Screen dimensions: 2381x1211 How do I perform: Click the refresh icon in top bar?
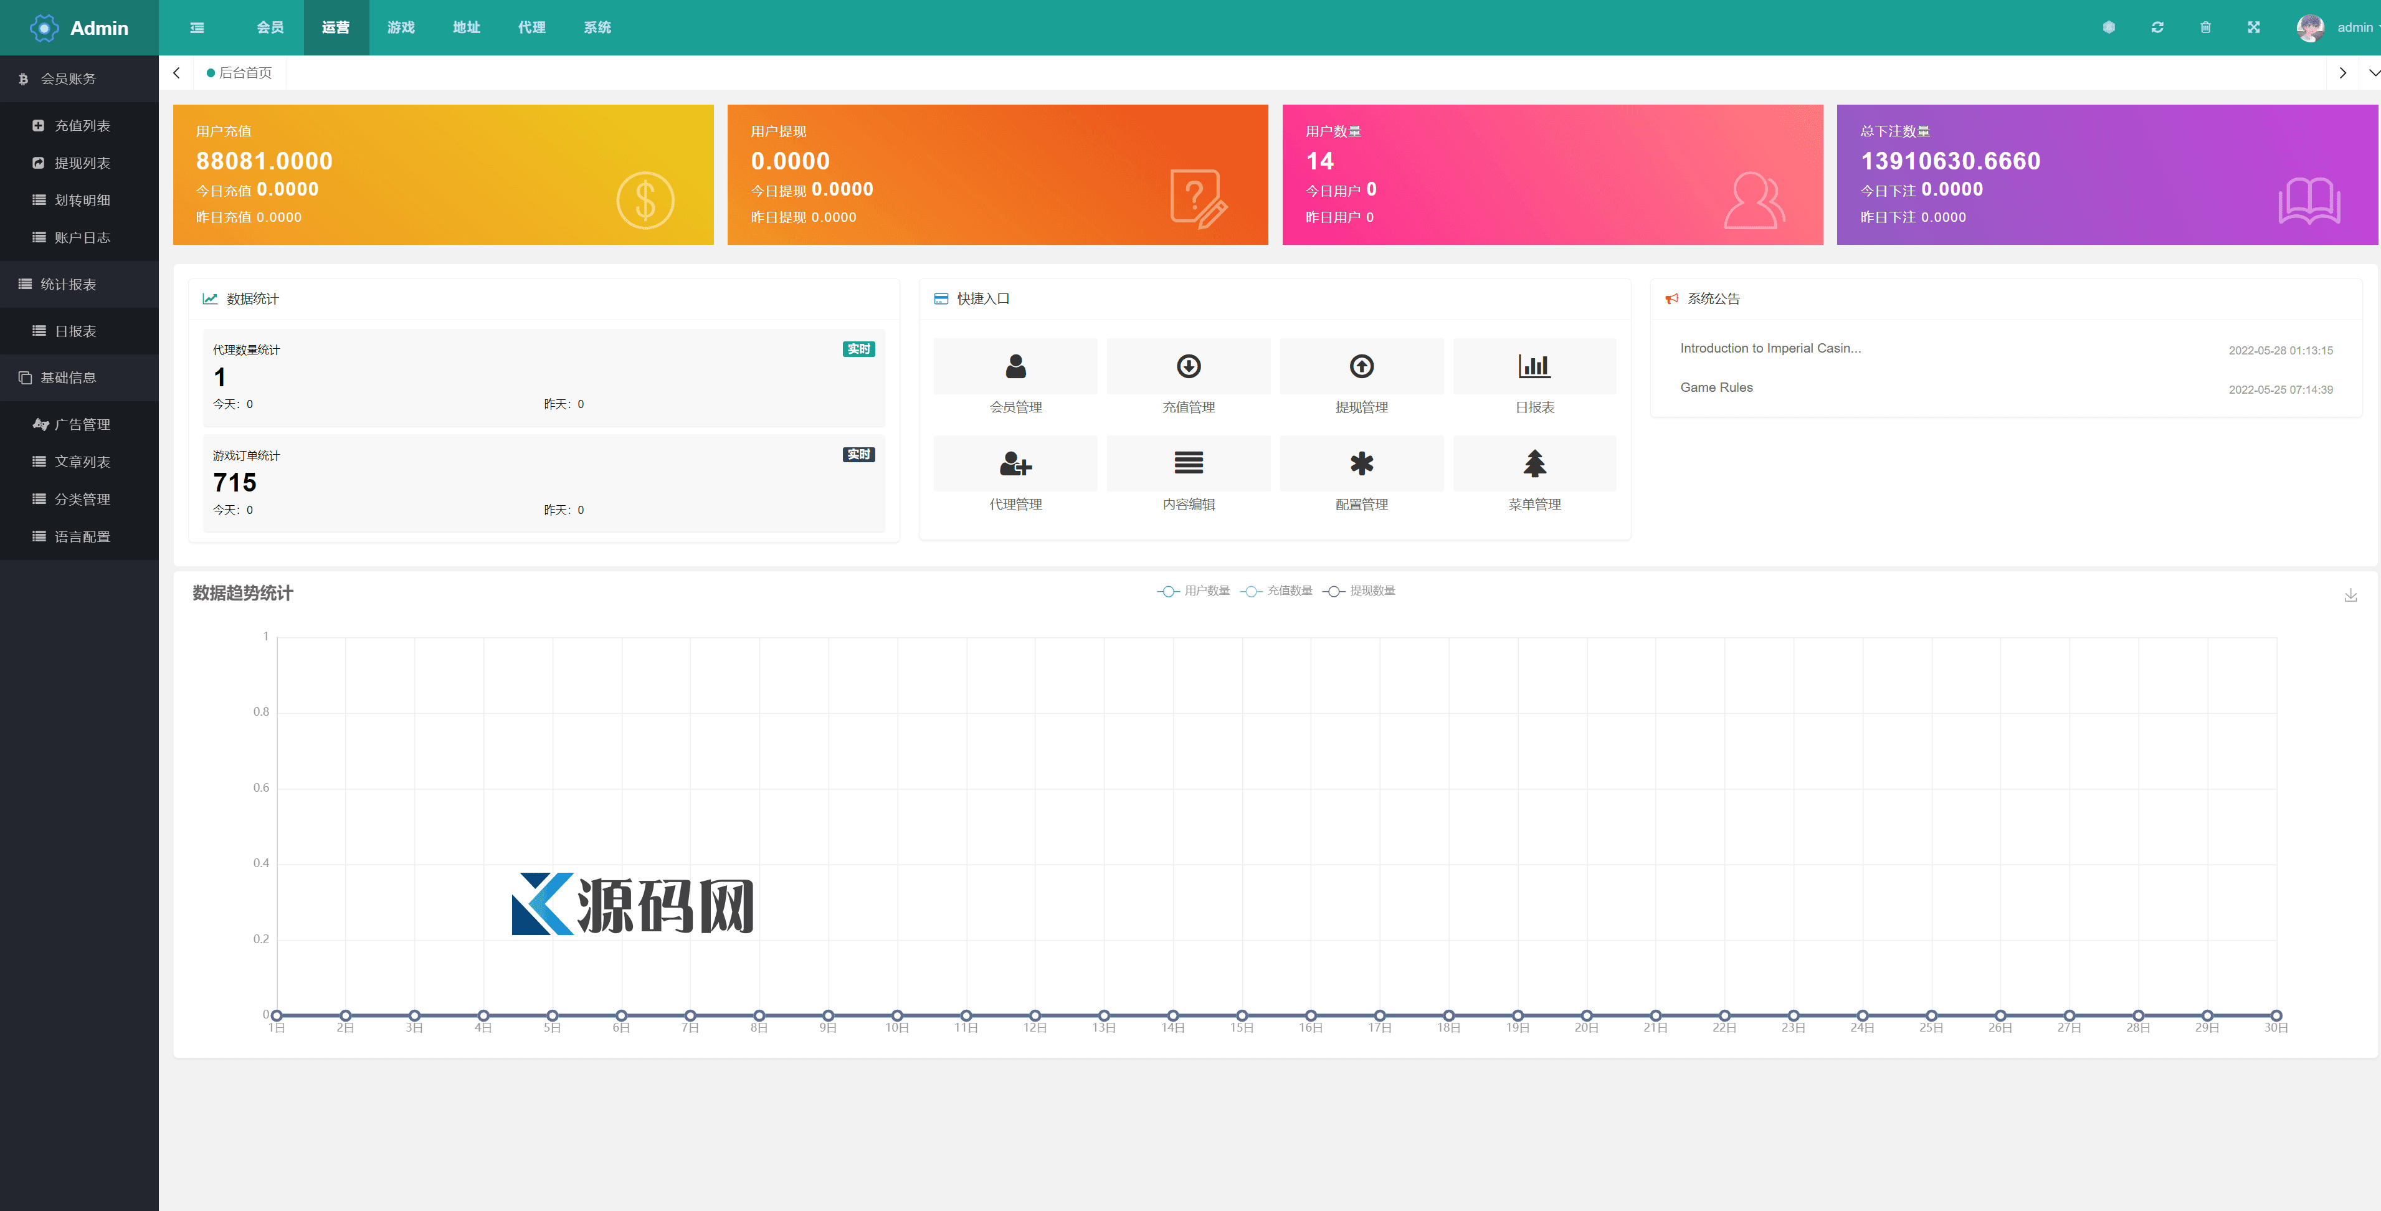tap(2157, 28)
